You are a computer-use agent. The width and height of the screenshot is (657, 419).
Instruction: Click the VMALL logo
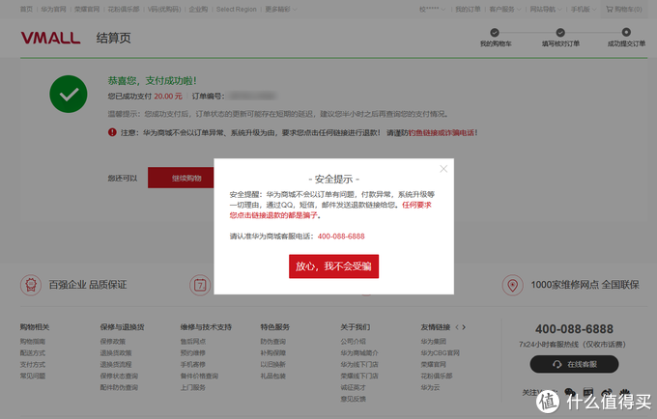point(50,38)
